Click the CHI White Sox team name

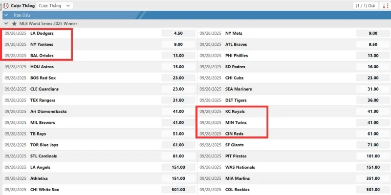[x=44, y=190]
